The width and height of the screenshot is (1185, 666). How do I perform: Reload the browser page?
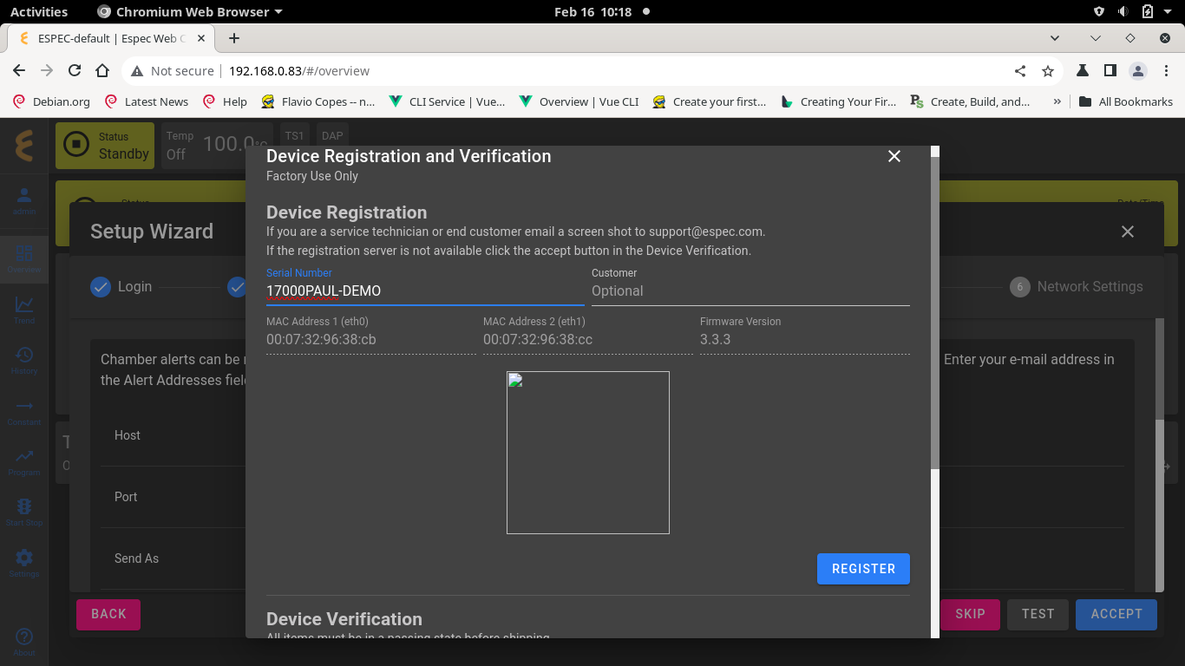(x=75, y=71)
